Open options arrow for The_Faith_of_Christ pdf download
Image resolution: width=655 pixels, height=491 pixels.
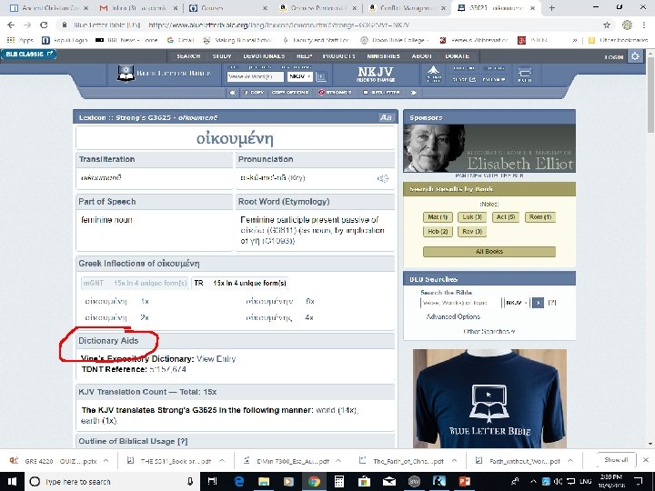click(454, 460)
